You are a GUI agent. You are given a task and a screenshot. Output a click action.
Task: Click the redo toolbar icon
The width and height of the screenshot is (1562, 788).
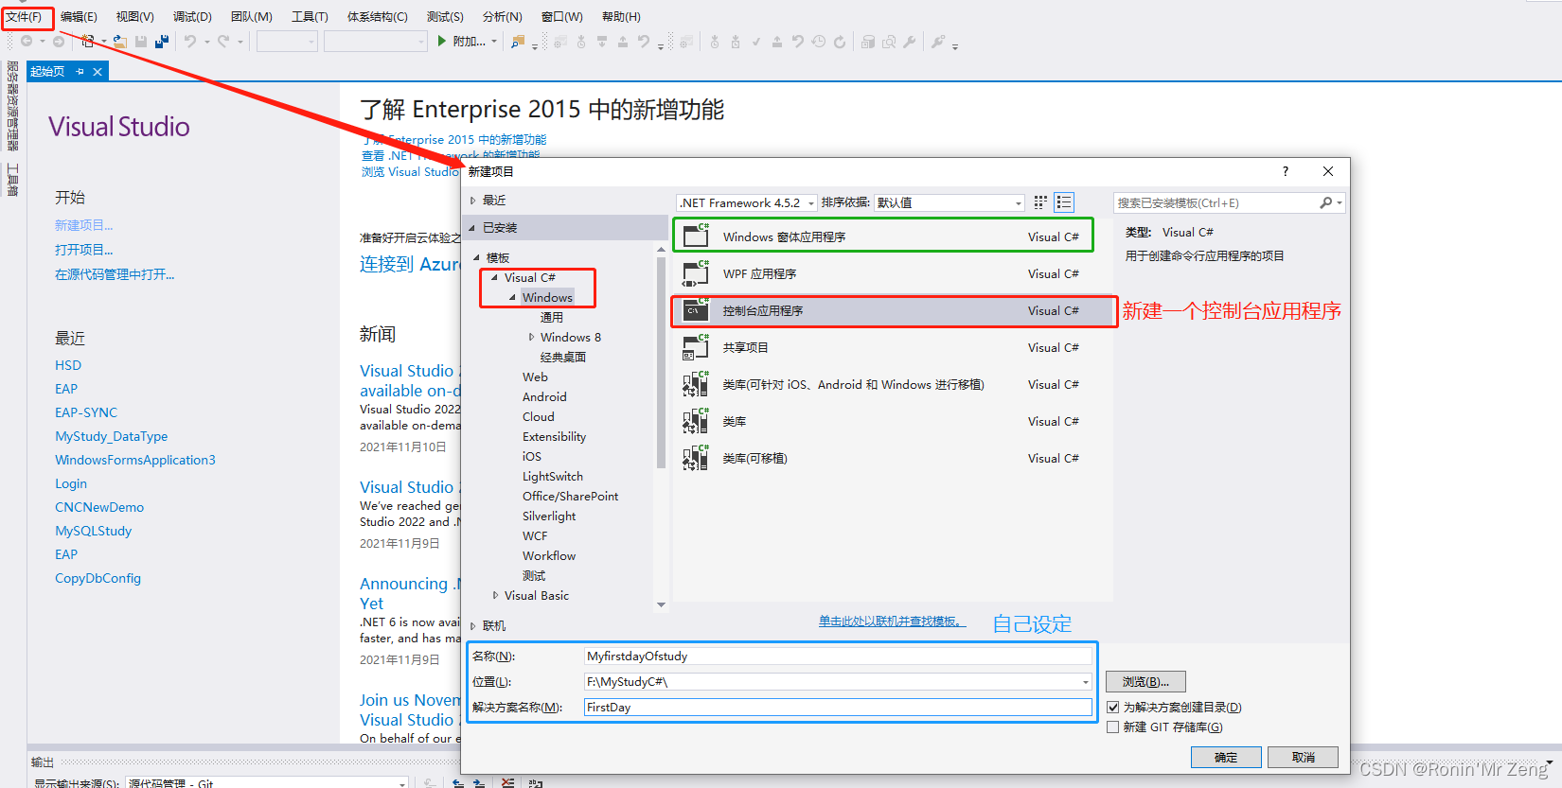[223, 42]
